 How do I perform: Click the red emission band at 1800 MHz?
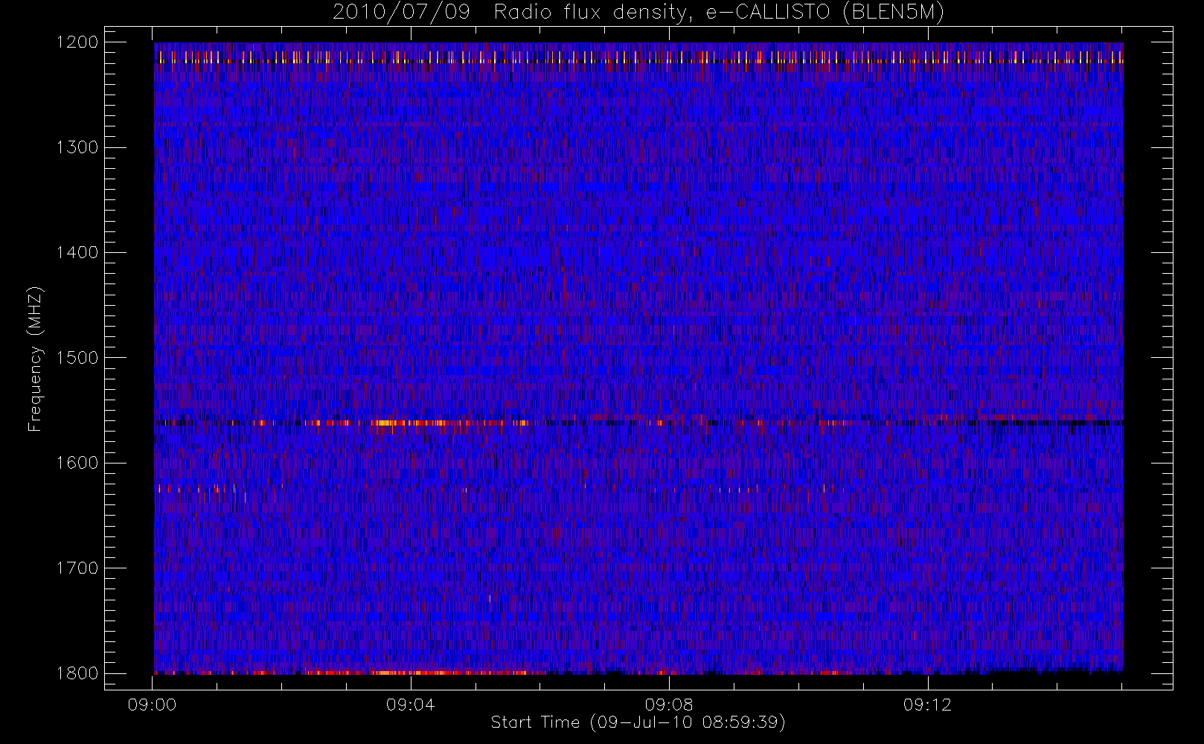pyautogui.click(x=417, y=673)
